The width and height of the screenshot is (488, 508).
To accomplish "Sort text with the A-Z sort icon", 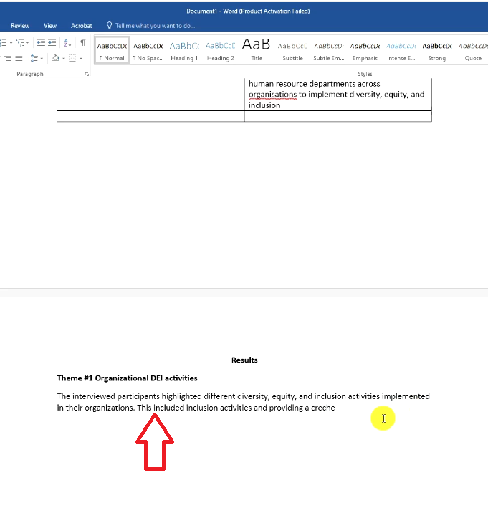I will [67, 42].
